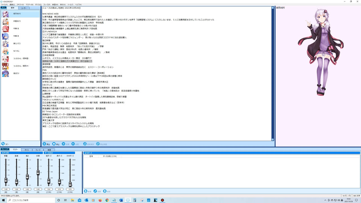Open Chrome from the taskbar
This screenshot has width=361, height=203.
[x=107, y=200]
